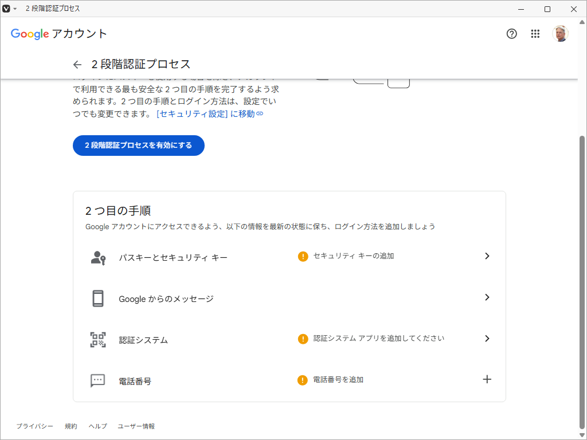Image resolution: width=587 pixels, height=440 pixels.
Task: Expand the パスキーとセキュリティ キー row chevron
Action: click(487, 256)
